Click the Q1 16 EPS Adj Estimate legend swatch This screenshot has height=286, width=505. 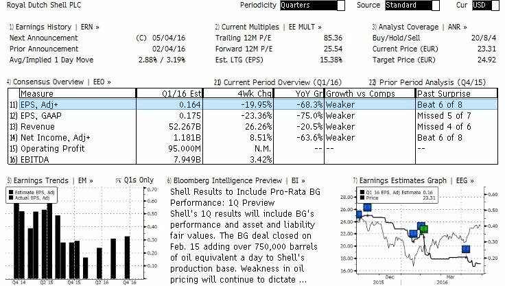coord(362,192)
